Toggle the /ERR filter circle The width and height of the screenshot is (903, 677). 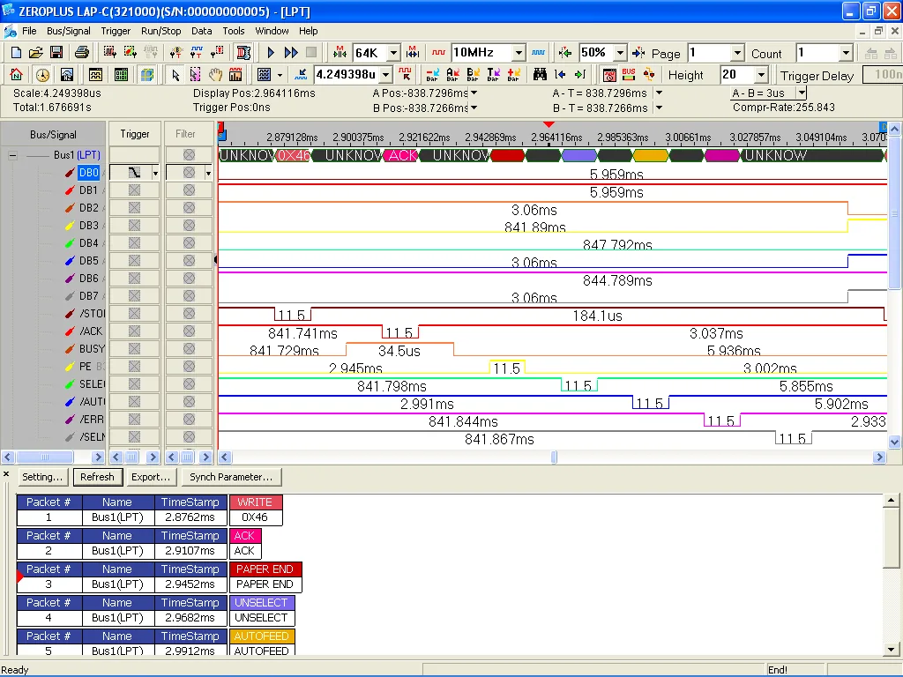(x=189, y=419)
